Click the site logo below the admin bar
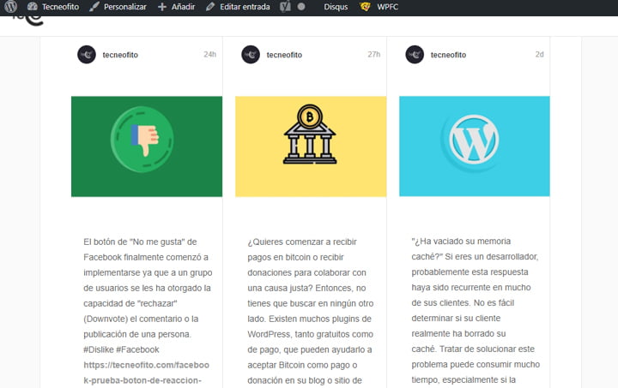 pos(28,20)
